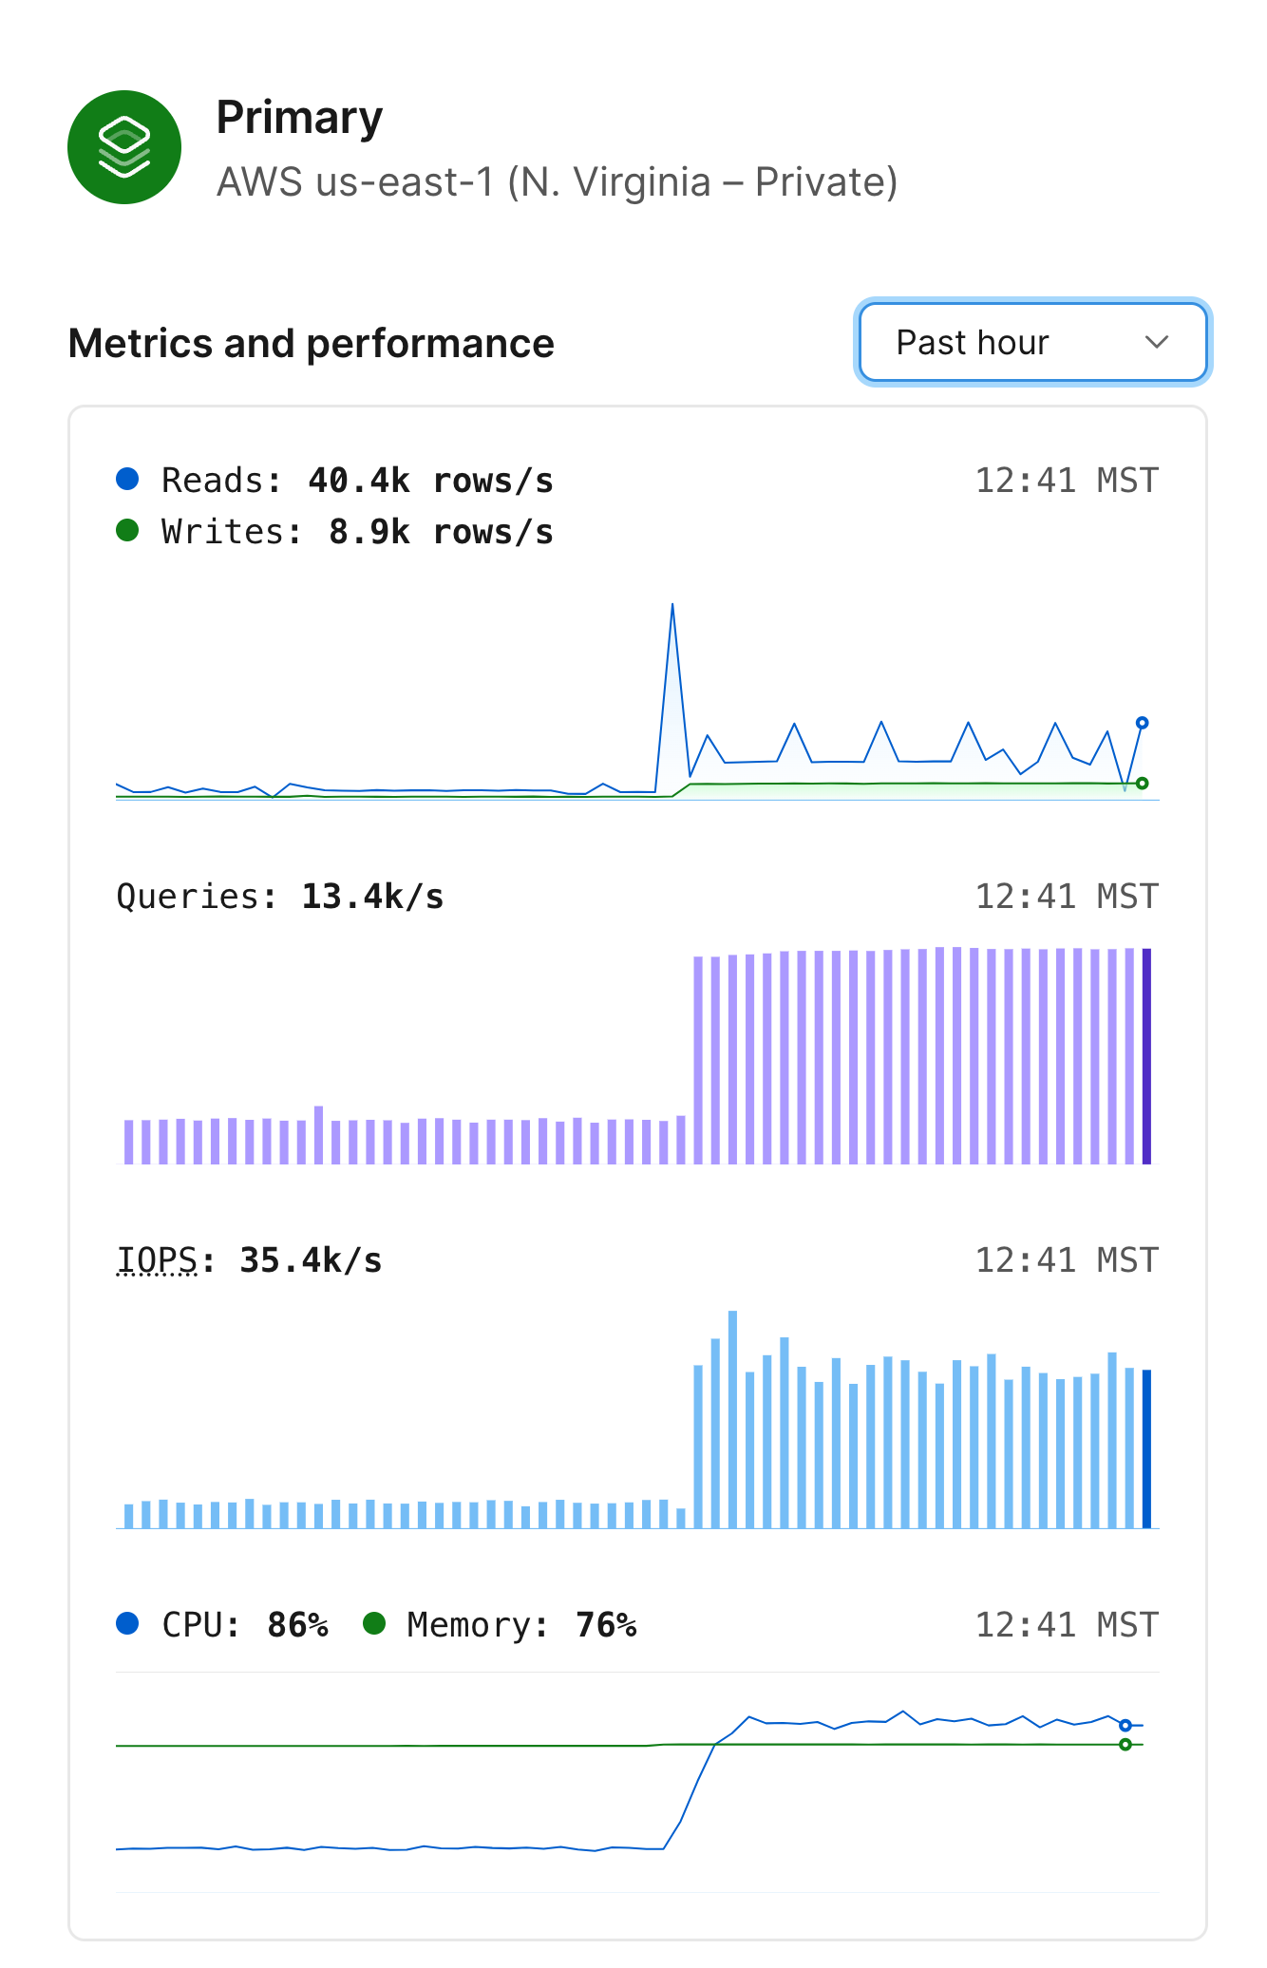Toggle the Memory series visibility
The image size is (1267, 1968).
click(x=376, y=1624)
